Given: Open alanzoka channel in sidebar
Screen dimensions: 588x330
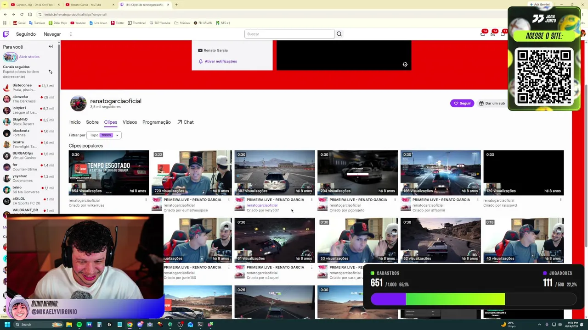Looking at the screenshot, I should pyautogui.click(x=29, y=99).
